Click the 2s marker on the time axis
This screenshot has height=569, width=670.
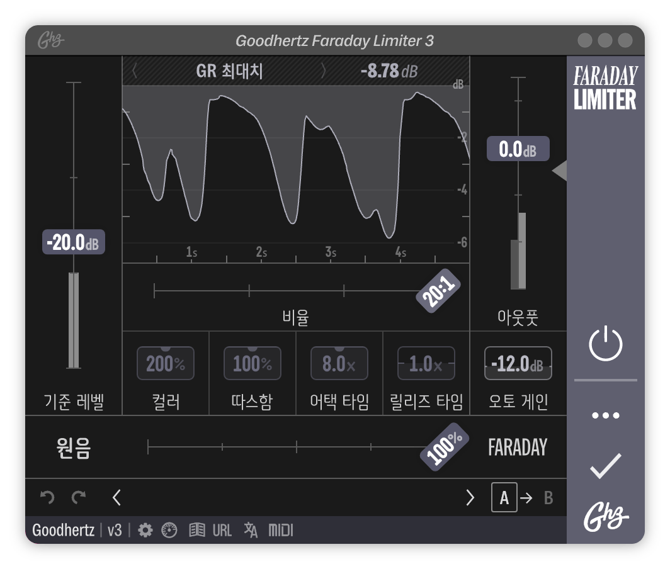[261, 252]
